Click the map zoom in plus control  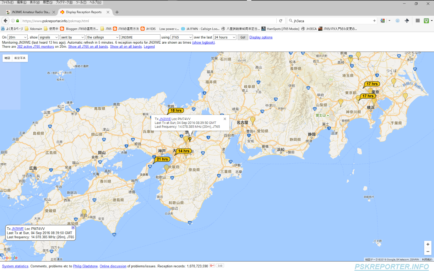(427, 244)
